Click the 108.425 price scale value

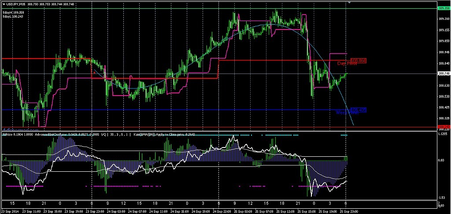[444, 107]
